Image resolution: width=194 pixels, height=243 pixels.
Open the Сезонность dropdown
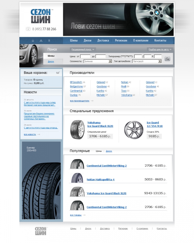click(98, 61)
